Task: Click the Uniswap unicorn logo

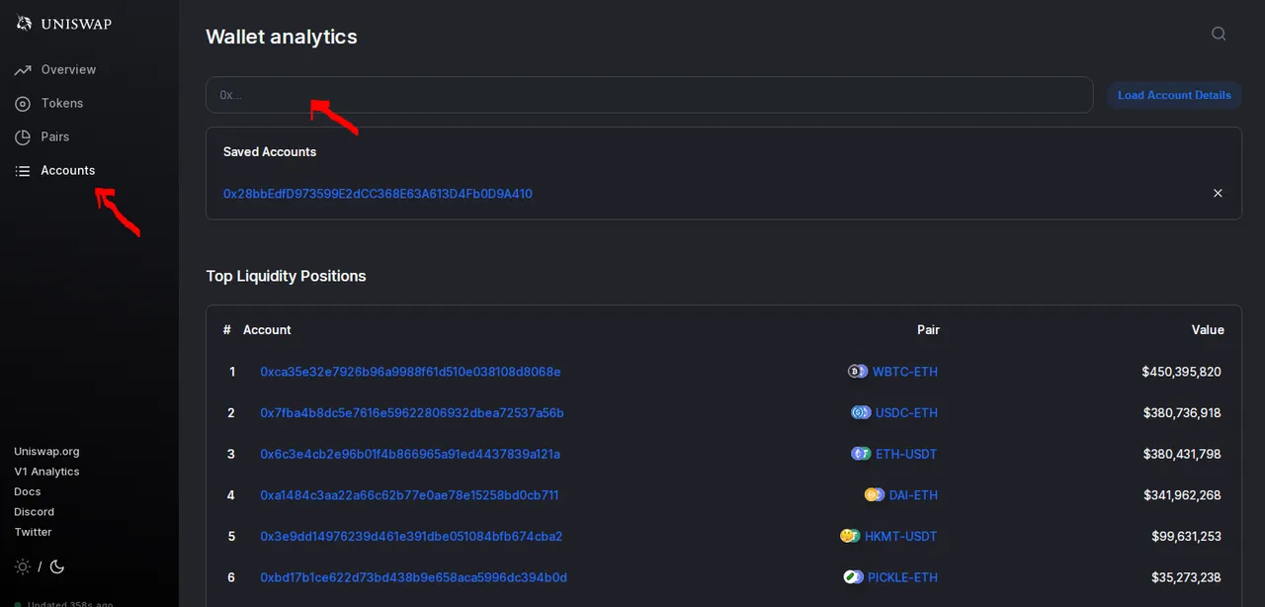Action: pyautogui.click(x=25, y=23)
